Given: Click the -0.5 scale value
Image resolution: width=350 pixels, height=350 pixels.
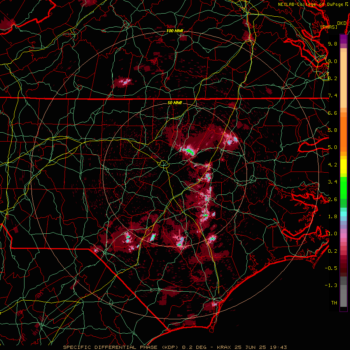Looking at the screenshot, I should 331,268.
